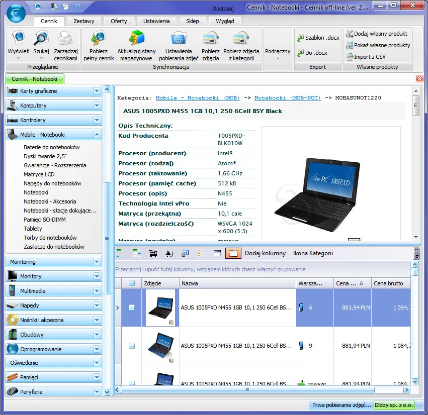
Task: Click the Wyświetl display icon
Action: click(18, 38)
